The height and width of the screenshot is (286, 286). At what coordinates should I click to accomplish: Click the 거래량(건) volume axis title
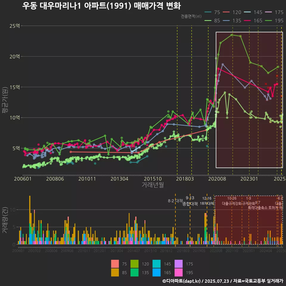tap(5, 220)
